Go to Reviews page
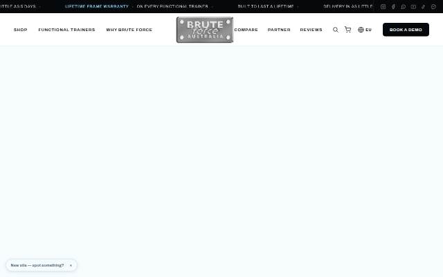This screenshot has width=443, height=277. click(x=311, y=30)
